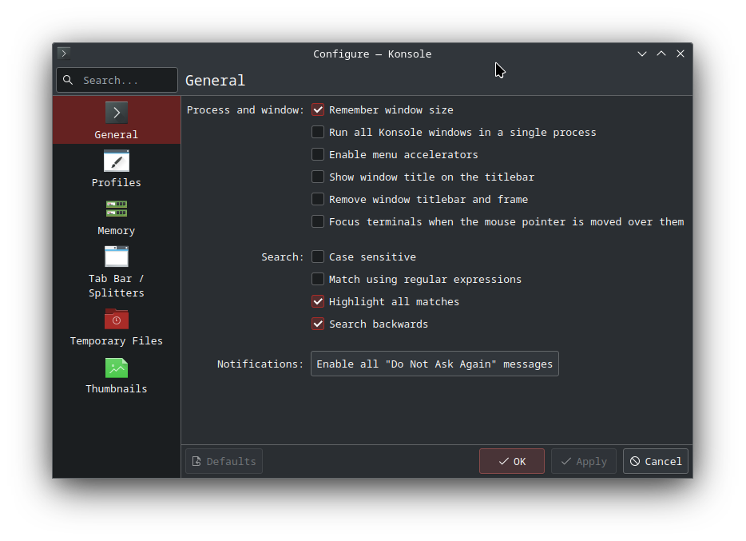Enable Case sensitive search
Viewport: 746px width, 541px height.
tap(318, 257)
